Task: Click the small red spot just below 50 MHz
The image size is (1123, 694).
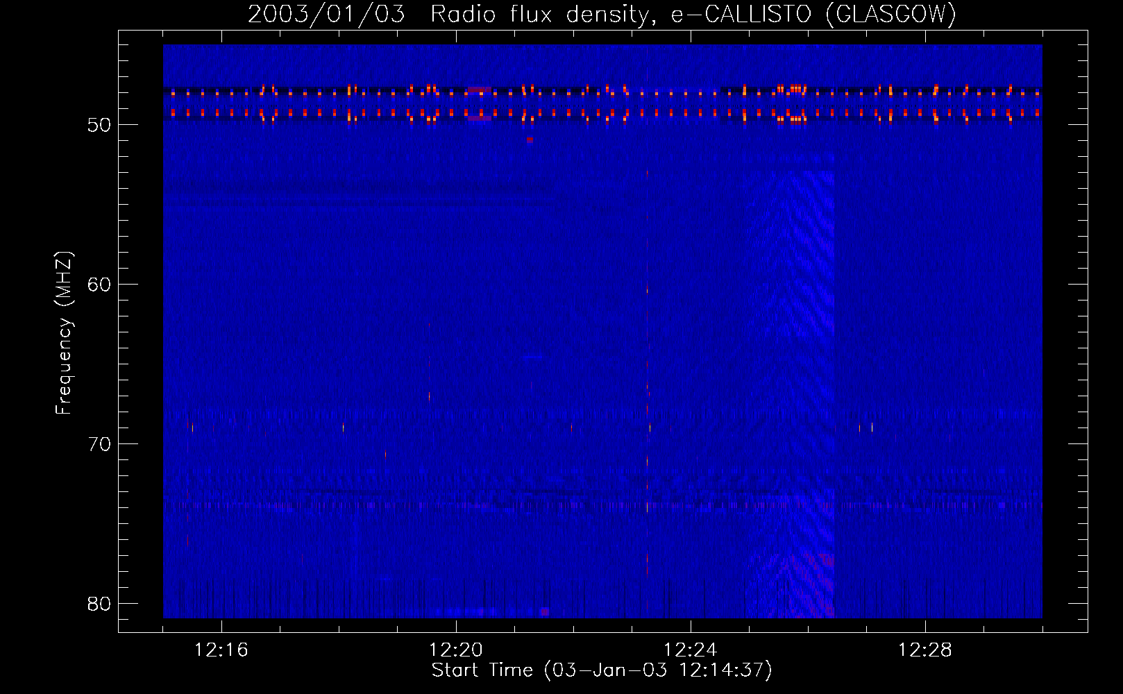Action: click(530, 139)
